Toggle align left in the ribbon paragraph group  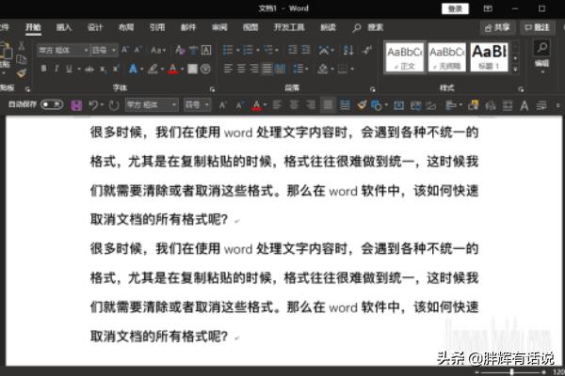click(x=228, y=69)
